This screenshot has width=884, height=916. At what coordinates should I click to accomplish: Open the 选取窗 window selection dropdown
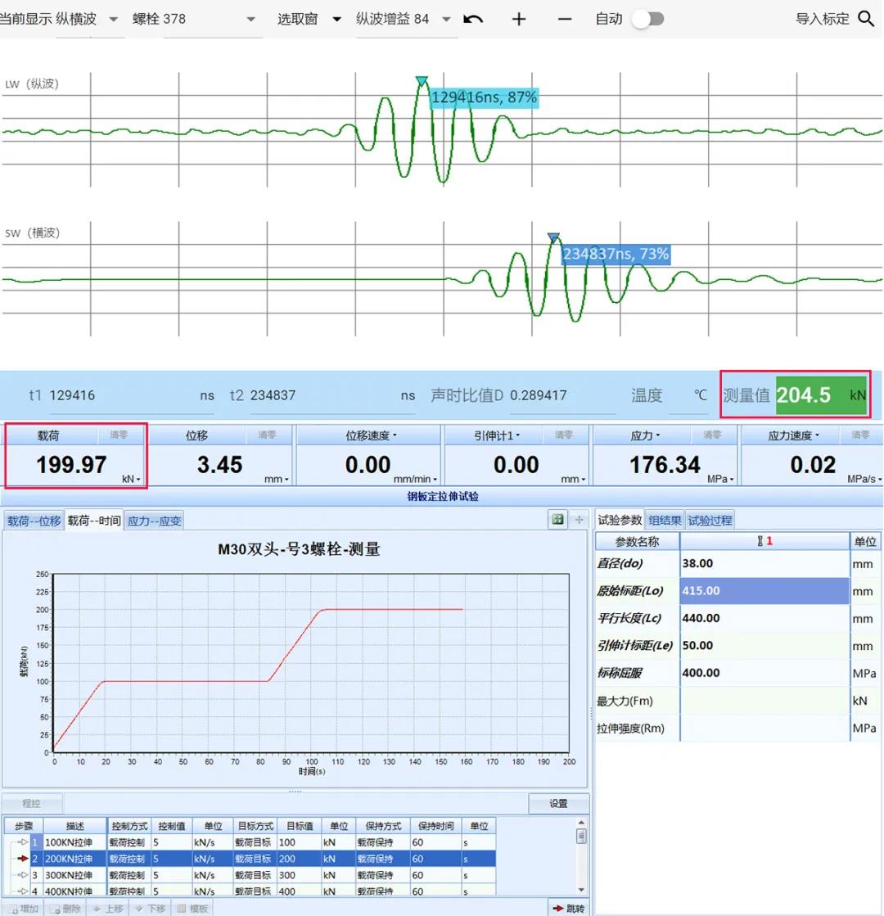(336, 19)
